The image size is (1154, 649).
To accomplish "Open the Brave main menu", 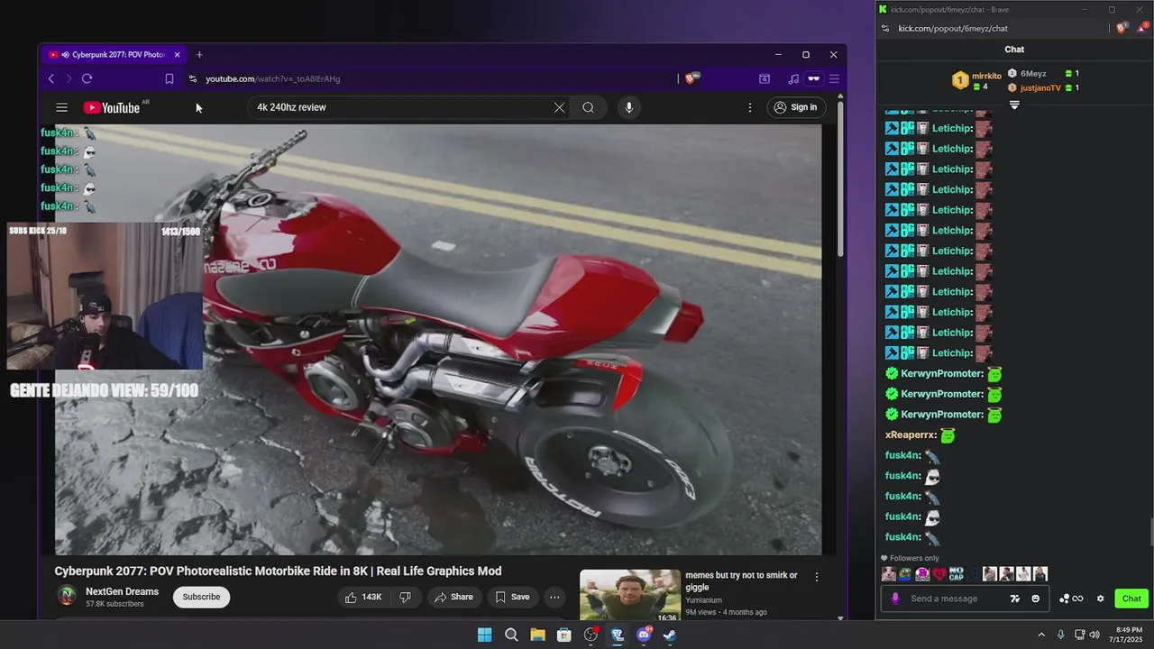I will [834, 78].
